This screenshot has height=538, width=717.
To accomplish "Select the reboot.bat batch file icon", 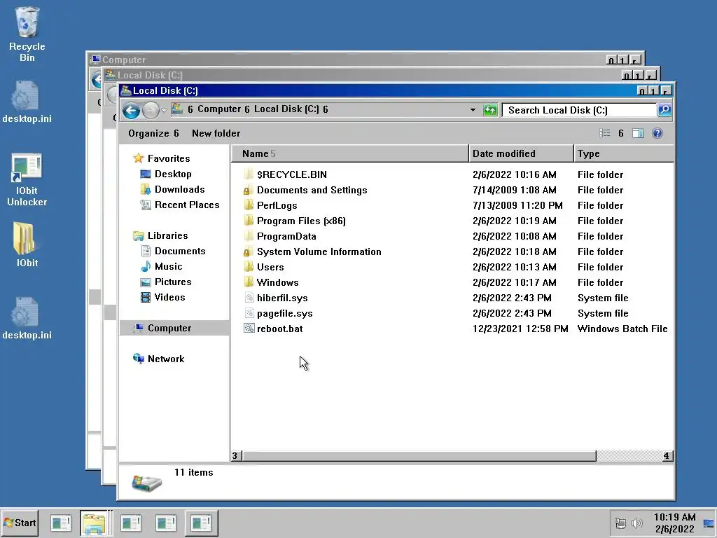I will pos(249,329).
